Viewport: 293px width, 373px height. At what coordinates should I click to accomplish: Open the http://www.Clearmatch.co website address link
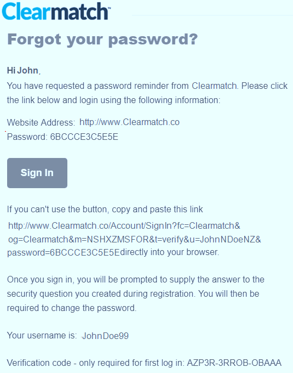[129, 122]
